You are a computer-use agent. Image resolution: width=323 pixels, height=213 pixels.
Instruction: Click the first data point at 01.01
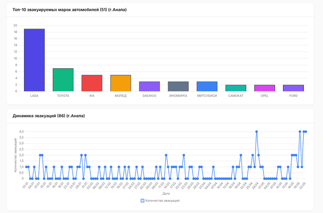tap(25, 167)
